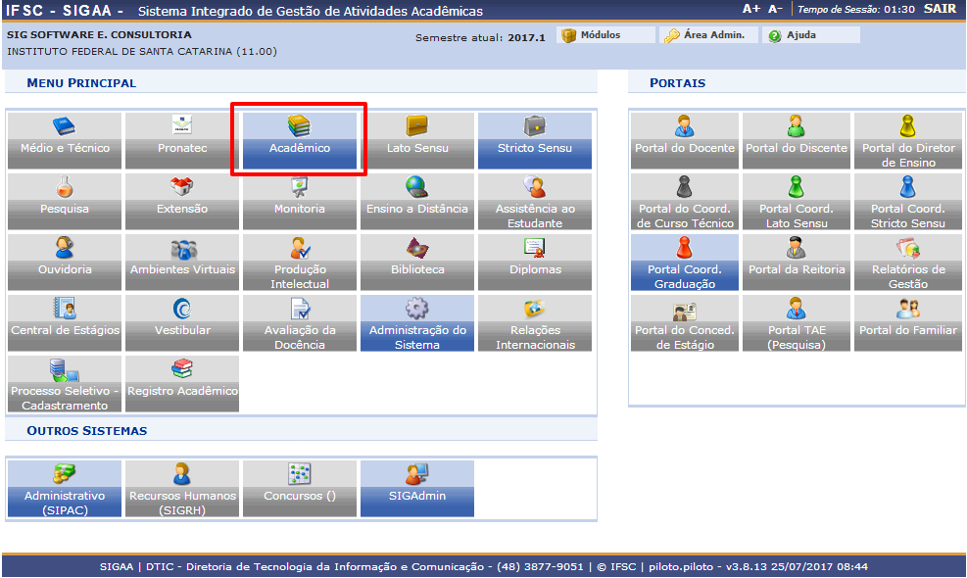The height and width of the screenshot is (578, 967).
Task: Click SAIR to log out
Action: tap(940, 9)
